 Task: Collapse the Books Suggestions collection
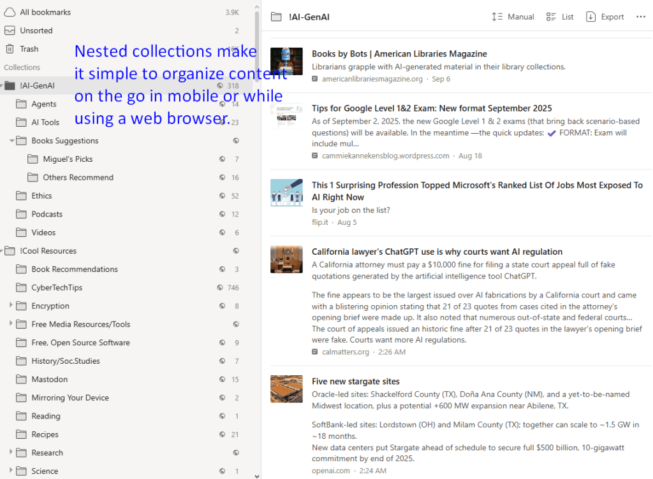click(12, 141)
